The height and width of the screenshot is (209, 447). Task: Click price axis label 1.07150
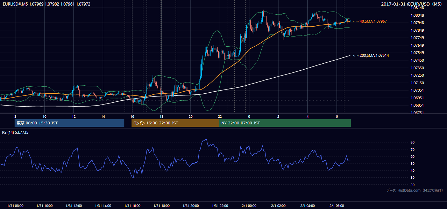coord(418,83)
